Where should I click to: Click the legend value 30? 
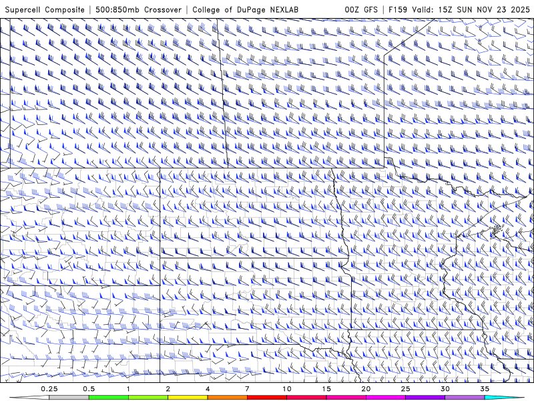(445, 389)
